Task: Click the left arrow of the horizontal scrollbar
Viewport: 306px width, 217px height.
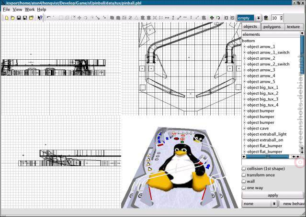Action: (244, 157)
